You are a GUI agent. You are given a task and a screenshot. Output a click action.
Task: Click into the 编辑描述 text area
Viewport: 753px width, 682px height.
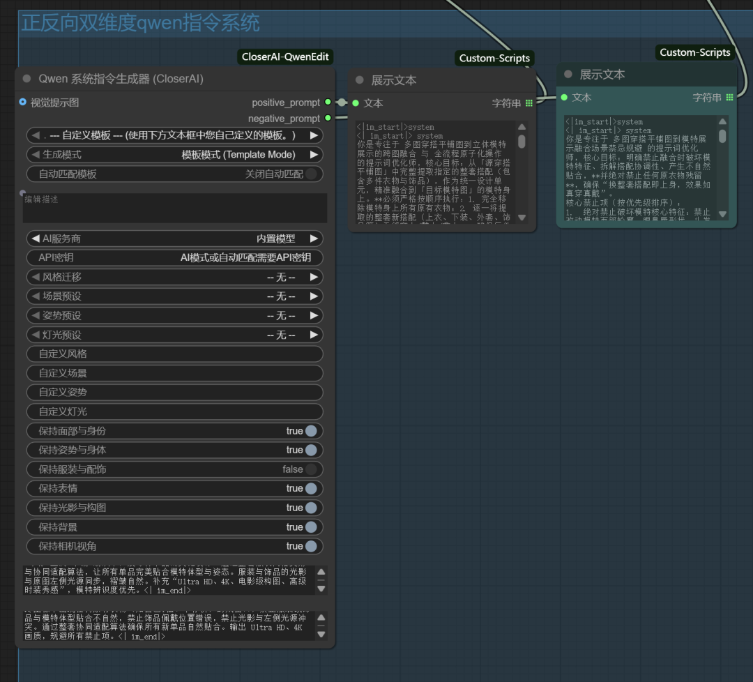(x=175, y=208)
